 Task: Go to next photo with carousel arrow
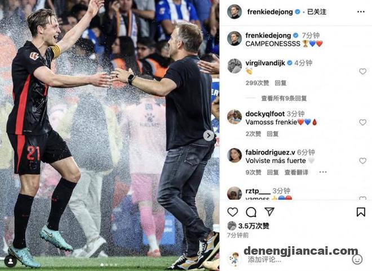[x=209, y=135]
